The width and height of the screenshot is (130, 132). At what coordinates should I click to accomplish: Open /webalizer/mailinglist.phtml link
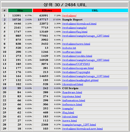click(80, 80)
